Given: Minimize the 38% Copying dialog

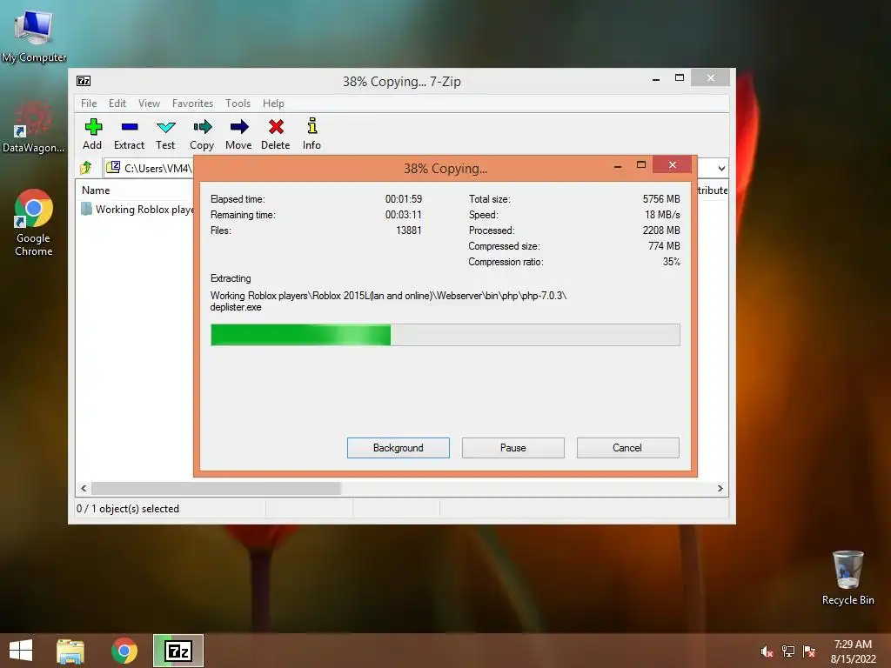Looking at the screenshot, I should (x=618, y=166).
